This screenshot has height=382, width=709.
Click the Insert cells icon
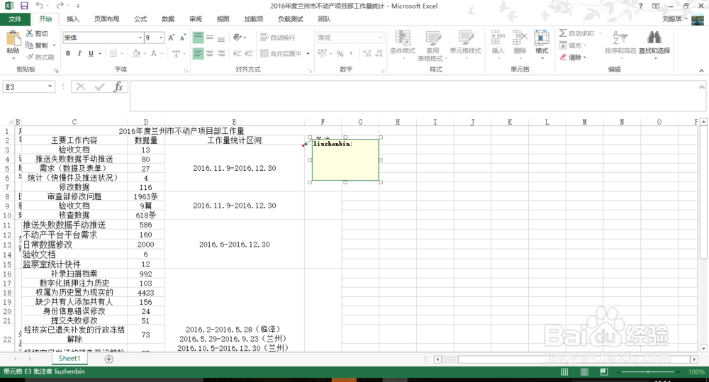pos(498,38)
